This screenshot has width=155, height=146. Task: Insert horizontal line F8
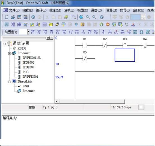point(77,32)
